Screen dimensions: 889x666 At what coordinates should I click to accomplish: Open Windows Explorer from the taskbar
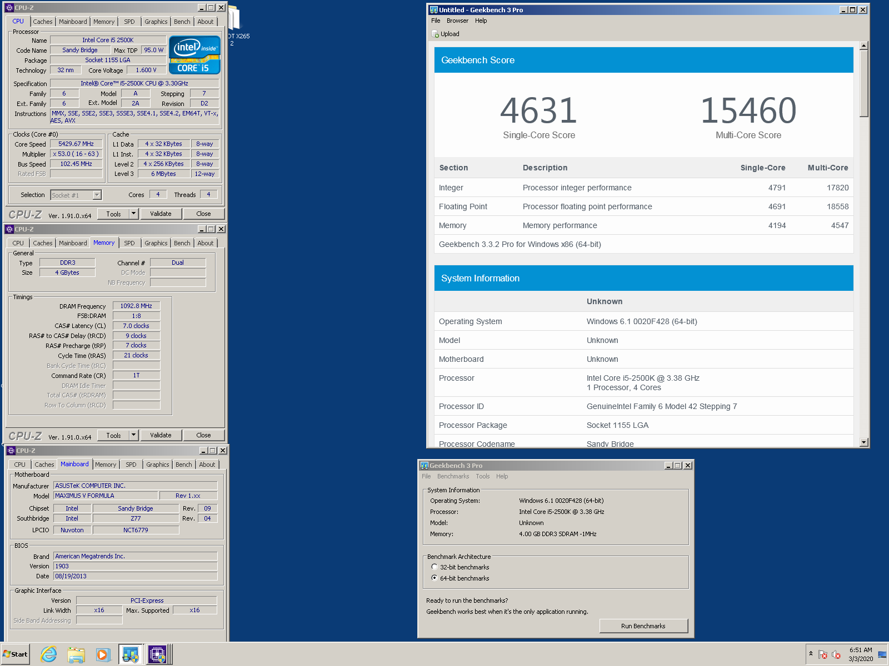pos(76,654)
